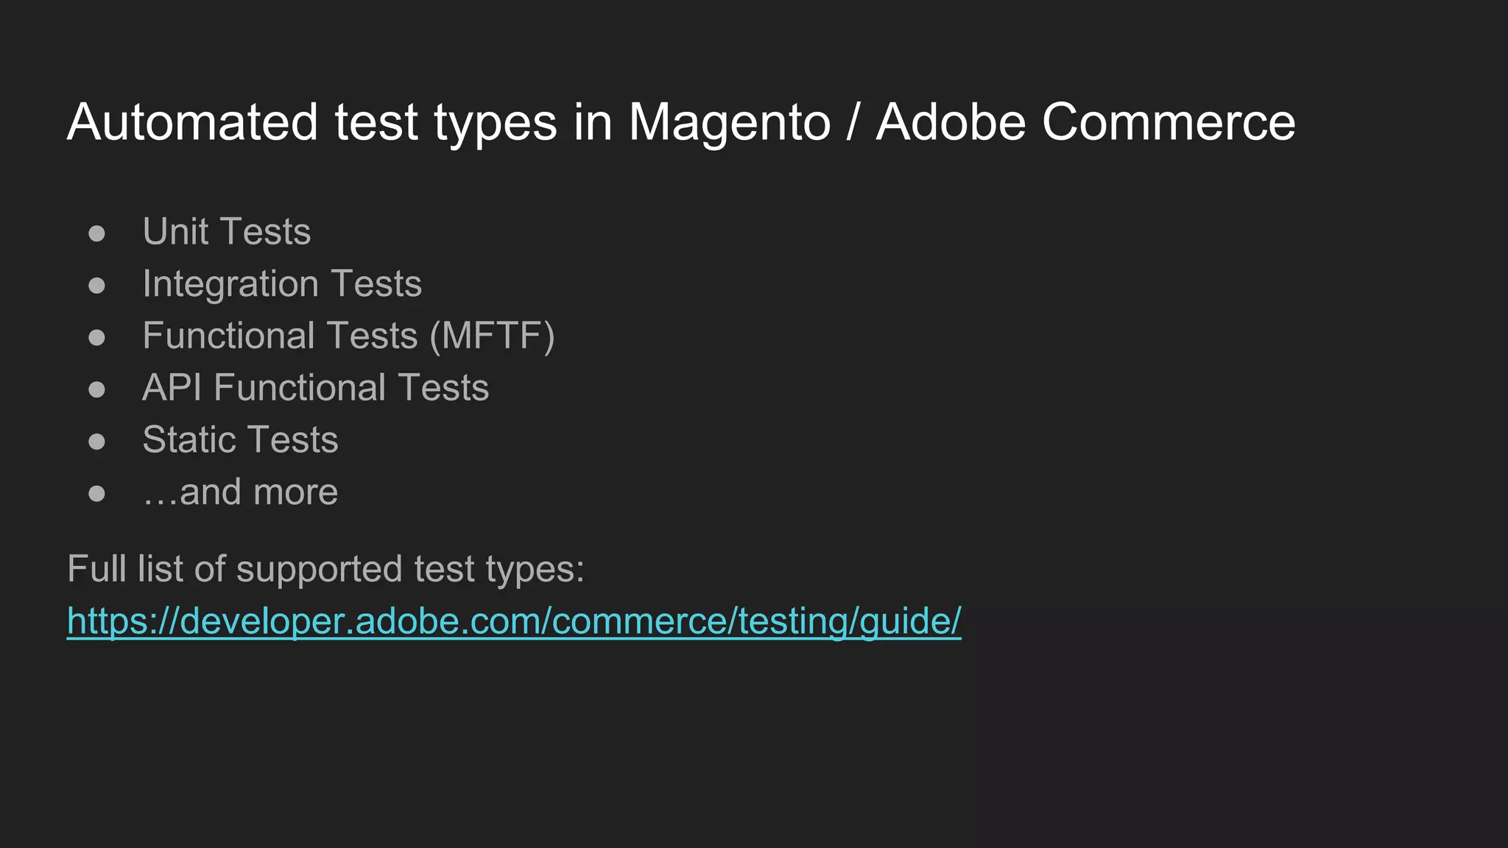1508x848 pixels.
Task: Click the "API Functional Tests" bullet text
Action: pyautogui.click(x=315, y=388)
